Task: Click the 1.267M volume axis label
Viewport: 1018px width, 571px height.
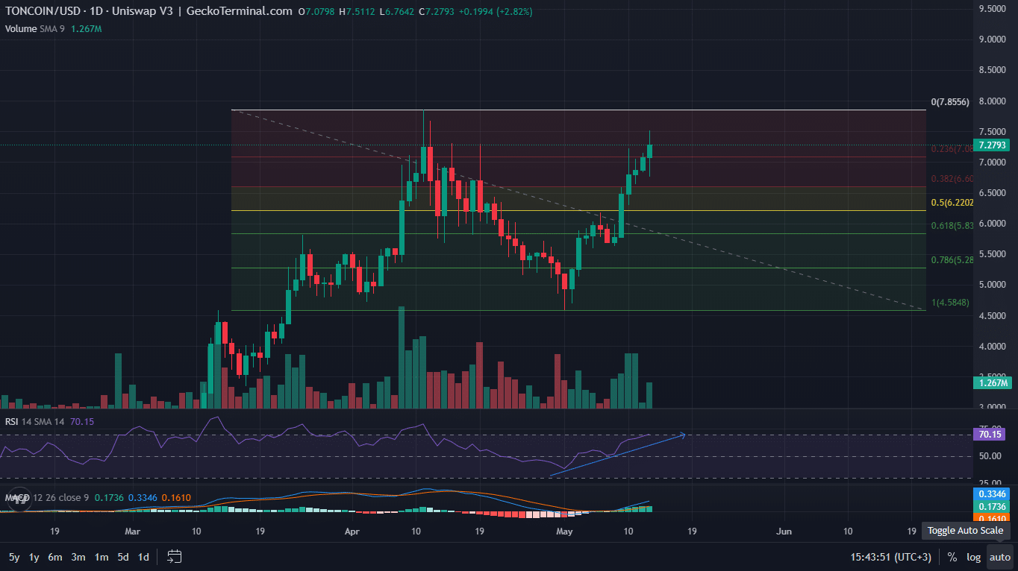Action: coord(993,383)
